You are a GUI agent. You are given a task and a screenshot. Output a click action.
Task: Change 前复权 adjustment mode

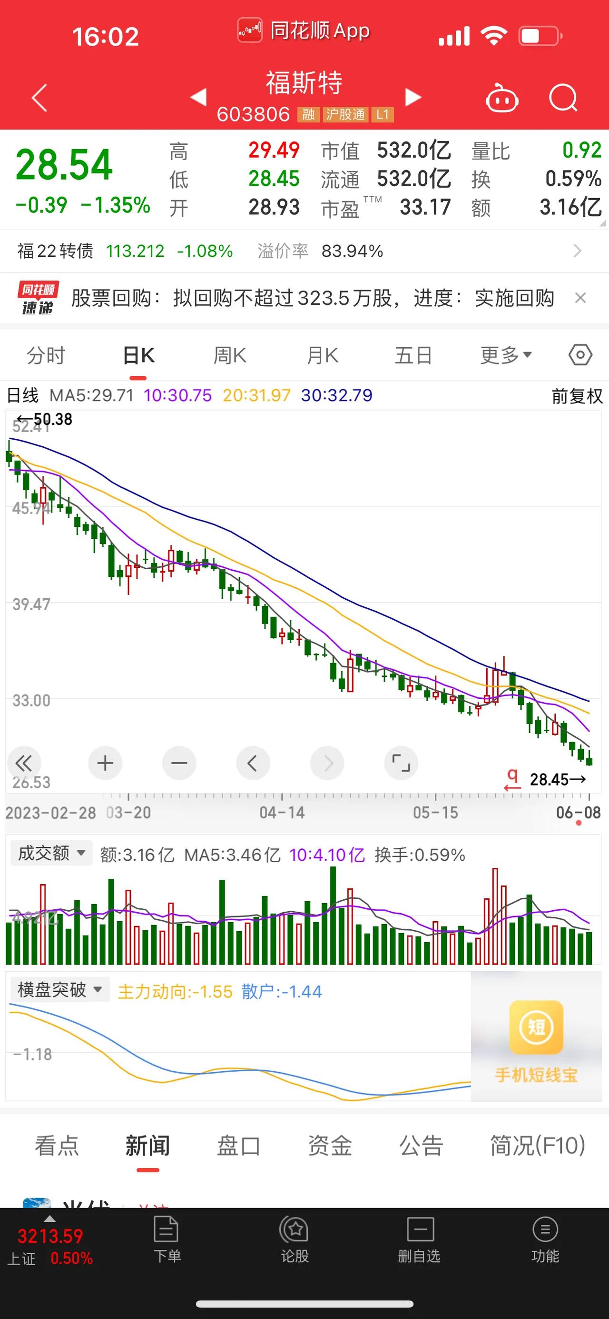[x=577, y=396]
